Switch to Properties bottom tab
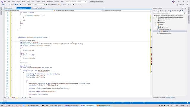Screen dimensions: 190x107 coord(156,97)
